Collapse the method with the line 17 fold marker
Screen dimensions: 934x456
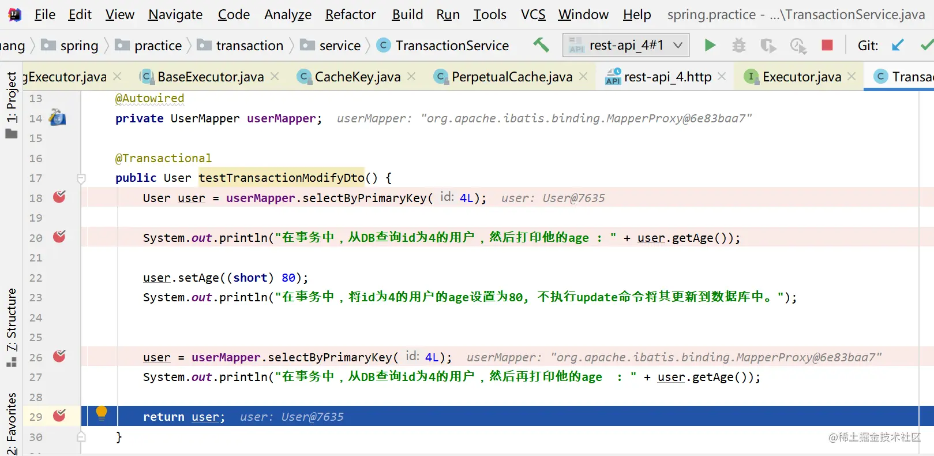[81, 178]
